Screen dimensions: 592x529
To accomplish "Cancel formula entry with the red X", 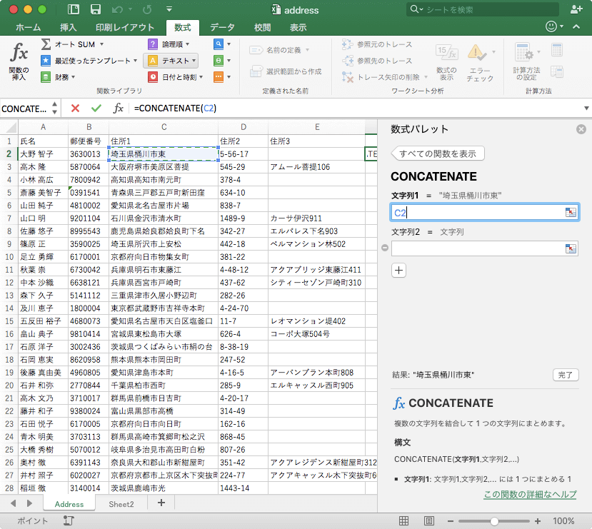I will coord(75,108).
